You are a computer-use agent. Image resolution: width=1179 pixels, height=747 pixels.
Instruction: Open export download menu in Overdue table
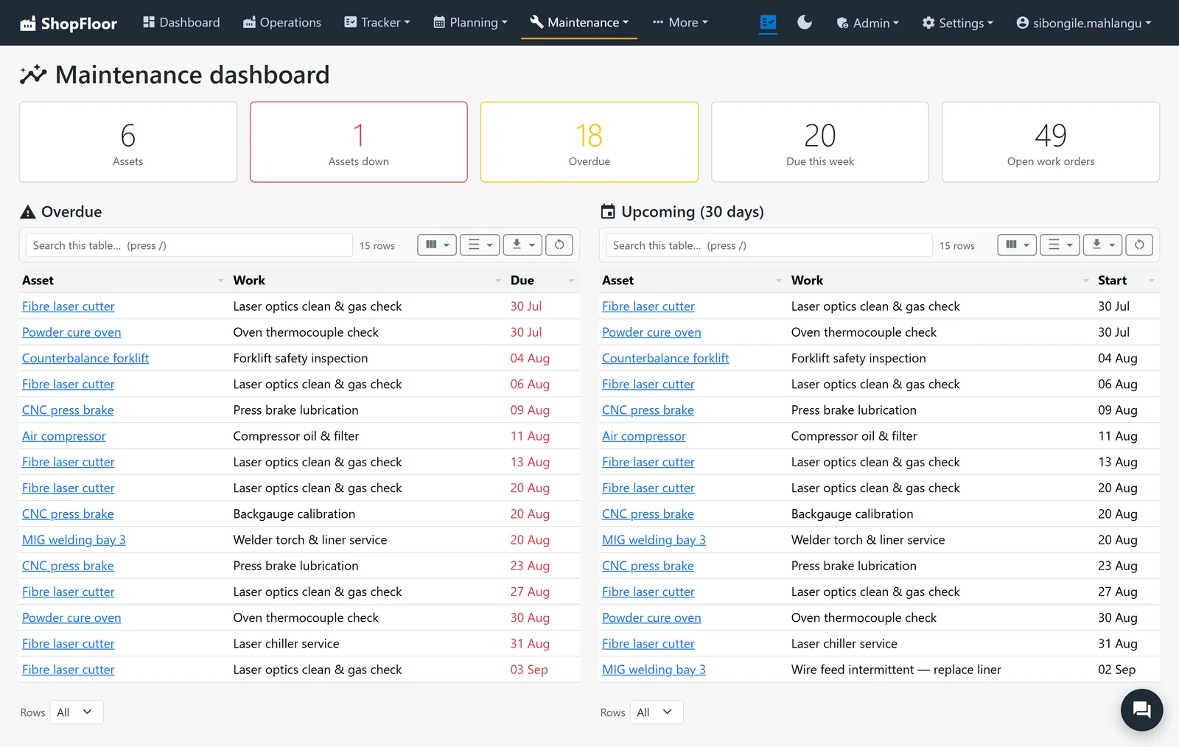point(522,245)
